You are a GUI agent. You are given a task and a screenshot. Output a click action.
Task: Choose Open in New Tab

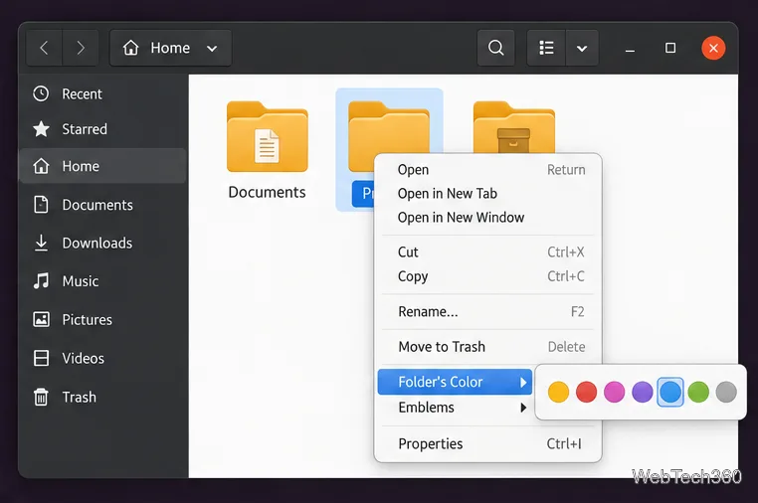(488, 193)
